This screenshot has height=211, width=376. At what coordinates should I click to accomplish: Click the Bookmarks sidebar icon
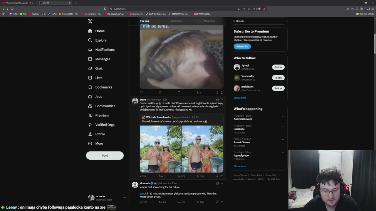coord(90,87)
